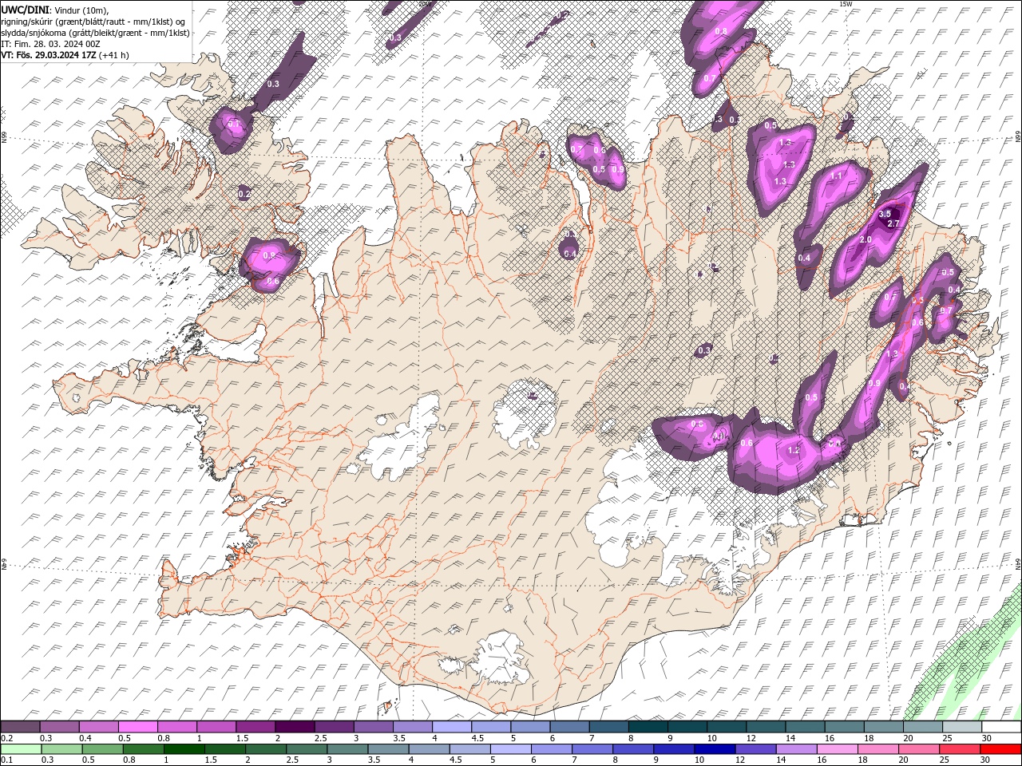Click the '25' label under the snow legend
This screenshot has height=766, width=1022.
(x=946, y=738)
